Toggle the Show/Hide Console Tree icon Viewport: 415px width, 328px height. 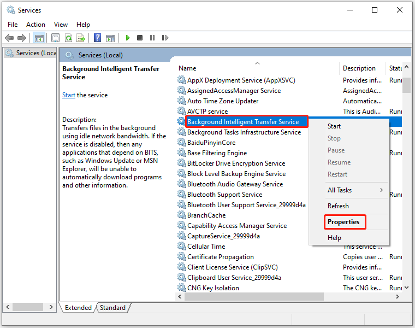coord(39,38)
